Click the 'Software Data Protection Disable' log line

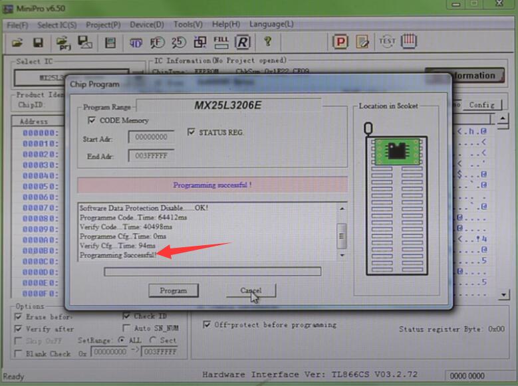(x=144, y=208)
